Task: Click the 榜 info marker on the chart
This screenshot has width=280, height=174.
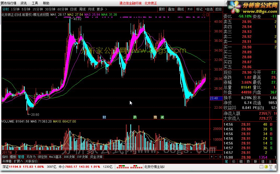Action: point(155,117)
